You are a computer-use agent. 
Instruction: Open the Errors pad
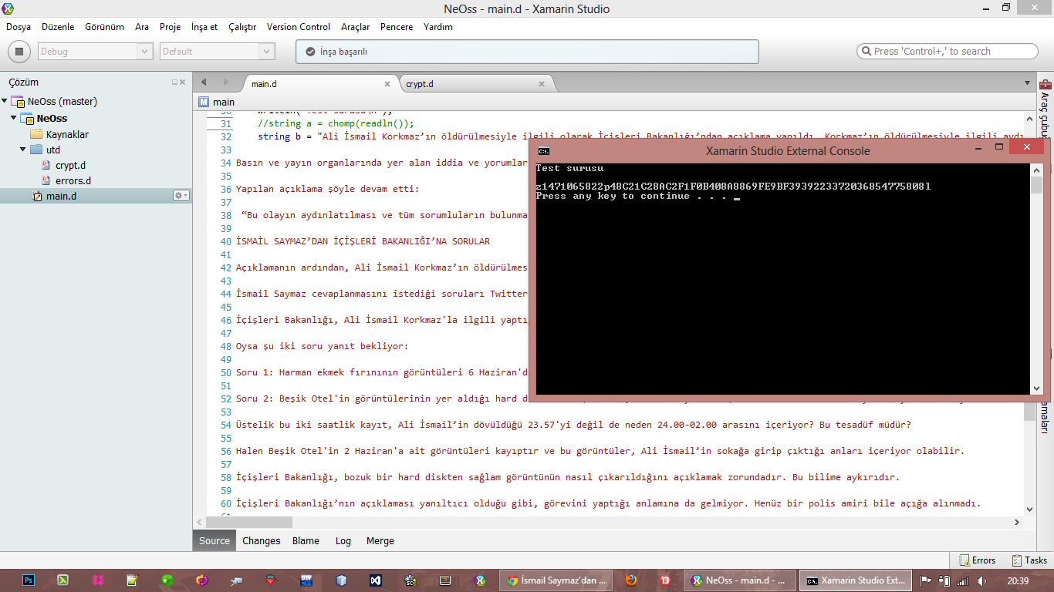(x=978, y=560)
